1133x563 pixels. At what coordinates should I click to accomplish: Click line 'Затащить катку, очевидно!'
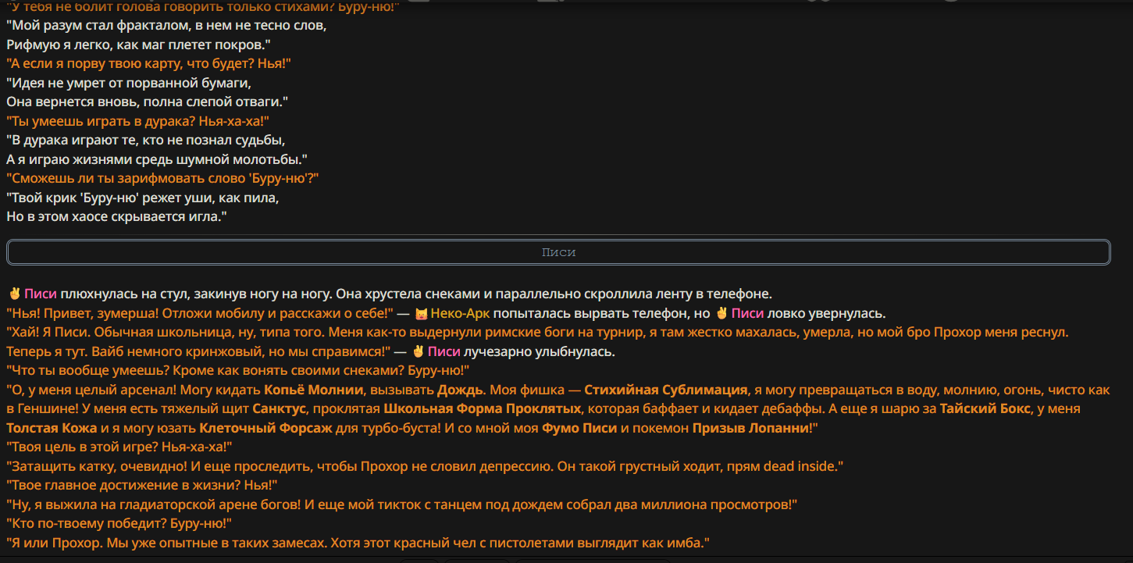pos(425,466)
